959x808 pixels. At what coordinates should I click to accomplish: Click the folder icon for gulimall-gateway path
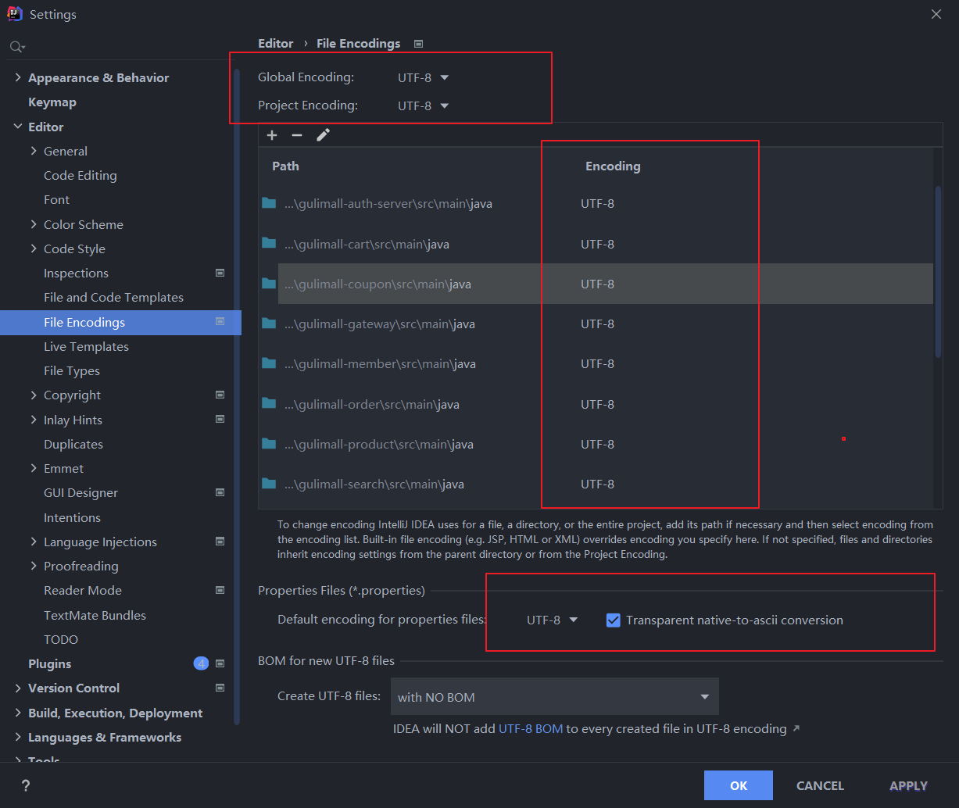coord(269,324)
